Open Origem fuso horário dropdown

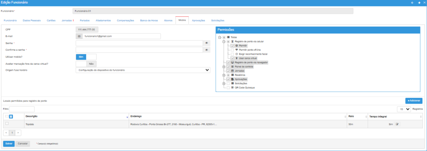coord(143,70)
